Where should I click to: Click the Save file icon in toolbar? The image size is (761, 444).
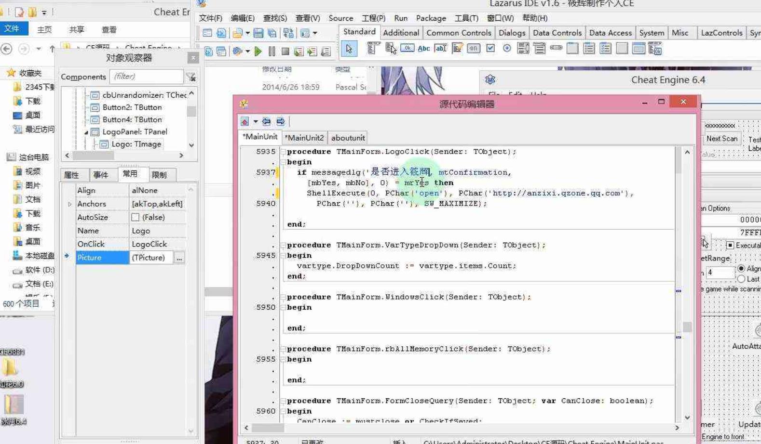[x=258, y=33]
